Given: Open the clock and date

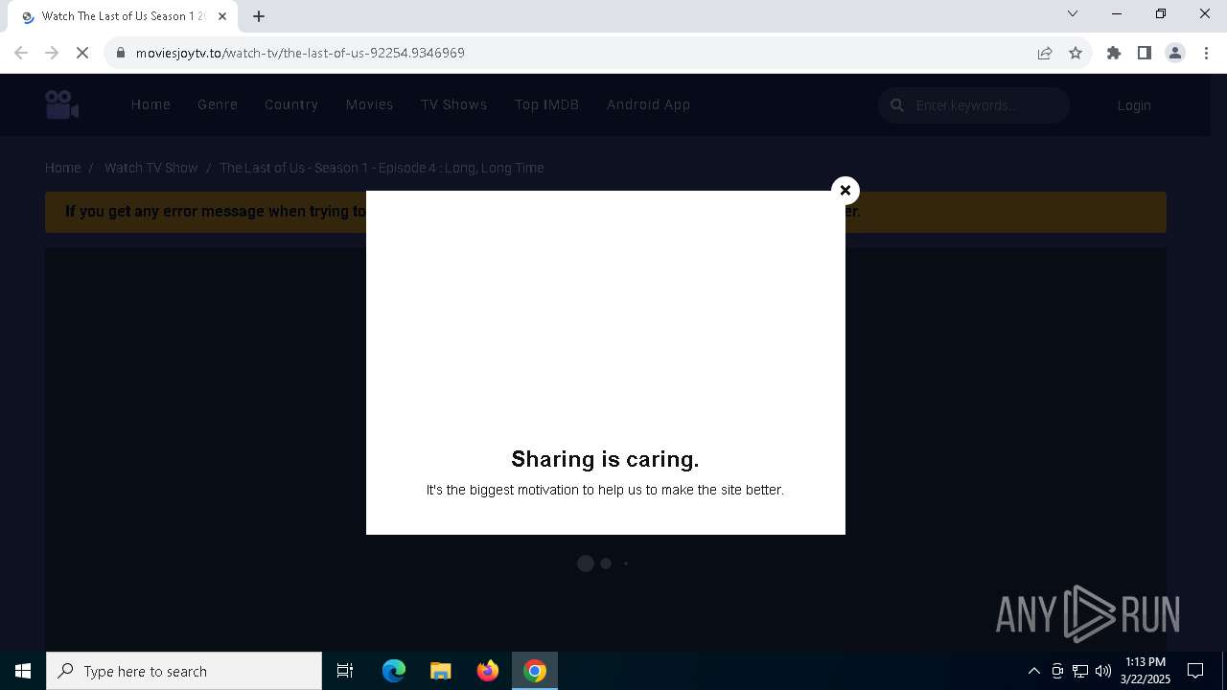Looking at the screenshot, I should (x=1146, y=671).
